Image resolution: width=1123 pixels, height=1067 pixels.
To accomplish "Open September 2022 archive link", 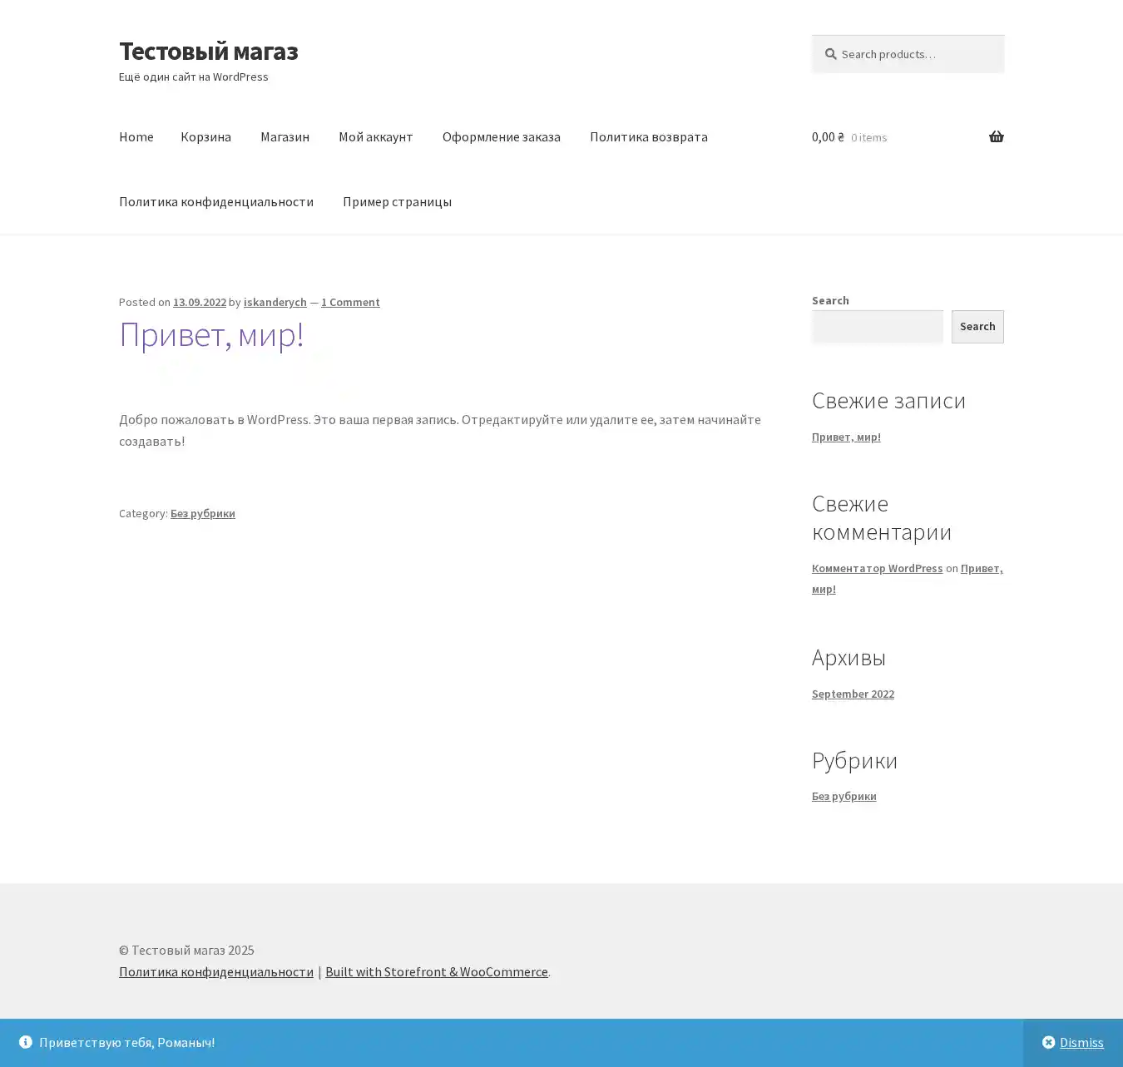I will tap(853, 694).
